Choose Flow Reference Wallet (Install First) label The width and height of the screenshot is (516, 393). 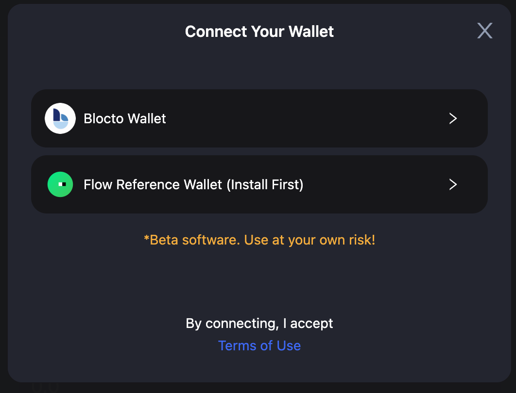point(193,184)
